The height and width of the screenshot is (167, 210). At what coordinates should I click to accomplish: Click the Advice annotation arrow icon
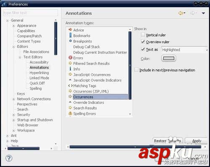point(70,30)
